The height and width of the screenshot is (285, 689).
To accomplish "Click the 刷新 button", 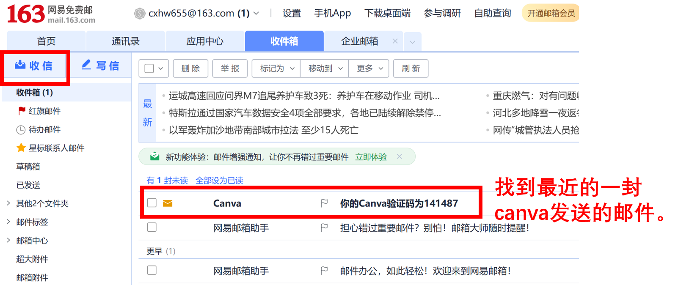I will [411, 69].
